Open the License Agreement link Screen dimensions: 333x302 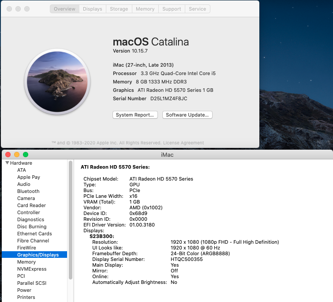[x=183, y=143]
